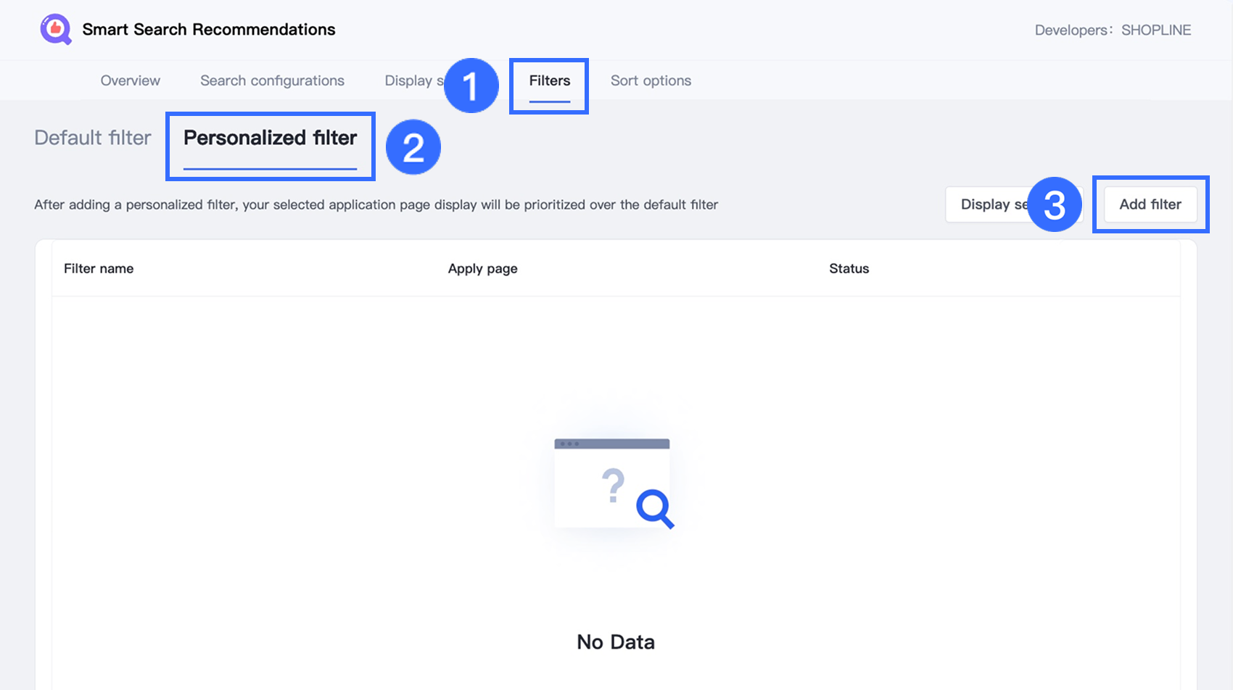Viewport: 1233px width, 690px height.
Task: Click the Filter name column header
Action: tap(99, 268)
